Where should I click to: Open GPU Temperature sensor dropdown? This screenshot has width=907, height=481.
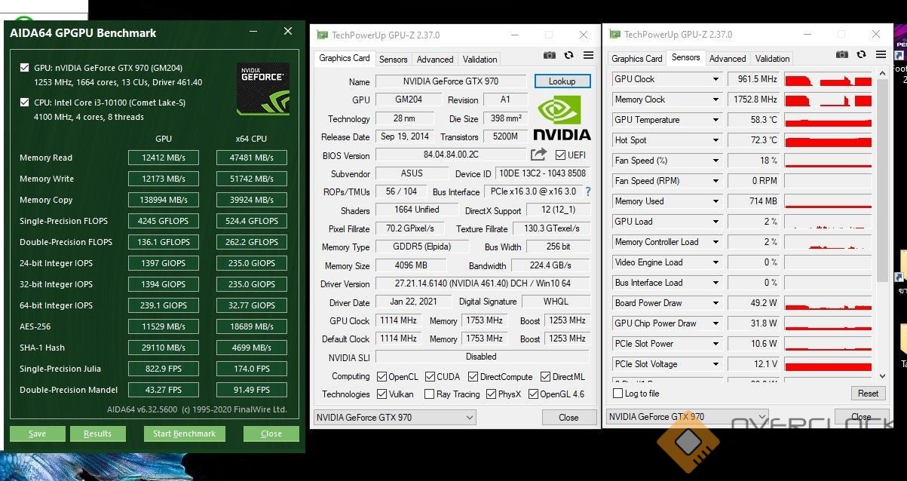tap(715, 120)
